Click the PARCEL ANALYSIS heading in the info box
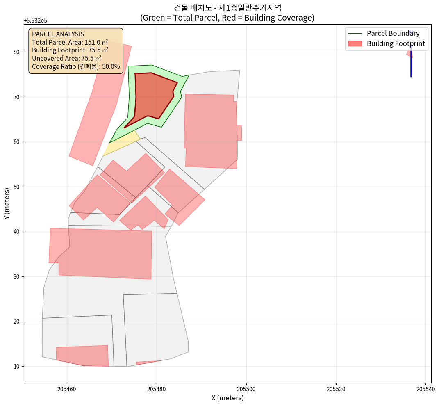This screenshot has height=406, width=439. pyautogui.click(x=58, y=34)
